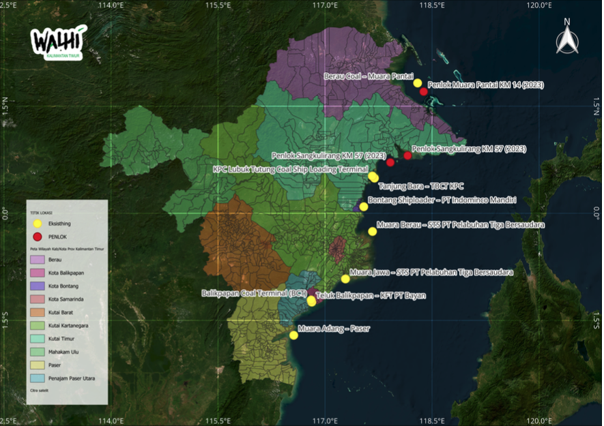Click the 'Penajam Paser Utara' legend text
The width and height of the screenshot is (604, 426).
72,378
